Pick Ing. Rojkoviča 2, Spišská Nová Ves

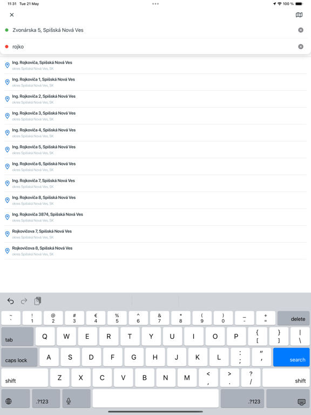point(155,99)
